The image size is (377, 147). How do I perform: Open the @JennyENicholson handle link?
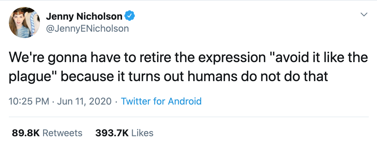tap(87, 29)
